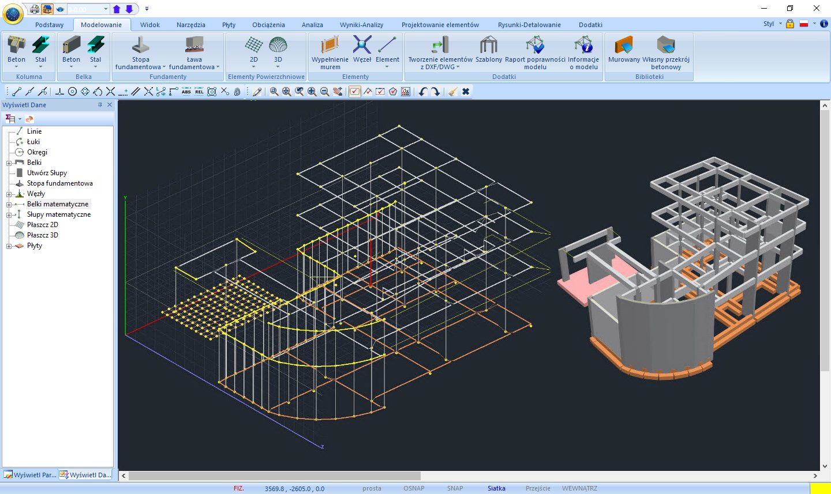This screenshot has width=831, height=494.
Task: Click the viewport vertical scrollbar down arrow
Action: coord(825,466)
